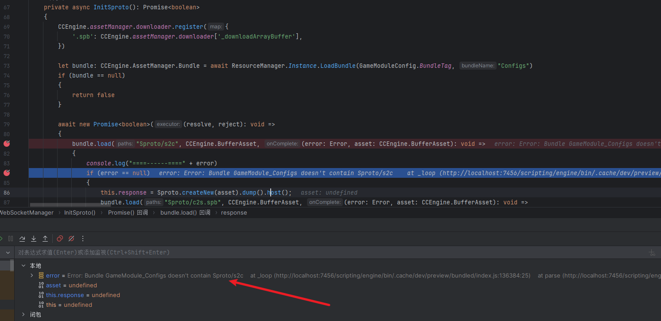This screenshot has height=321, width=661.
Task: Expand the 闭包 closure group
Action: click(23, 315)
